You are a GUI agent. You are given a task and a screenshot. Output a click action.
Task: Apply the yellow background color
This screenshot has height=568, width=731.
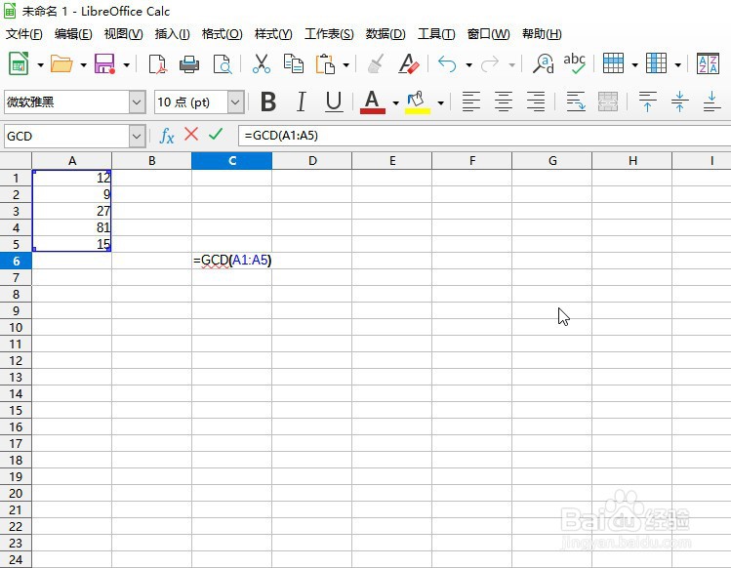[418, 101]
